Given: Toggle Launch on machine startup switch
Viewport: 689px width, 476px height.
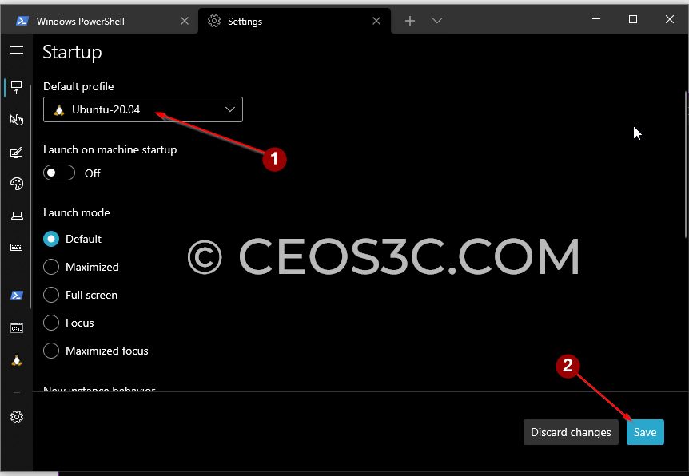Looking at the screenshot, I should (59, 173).
